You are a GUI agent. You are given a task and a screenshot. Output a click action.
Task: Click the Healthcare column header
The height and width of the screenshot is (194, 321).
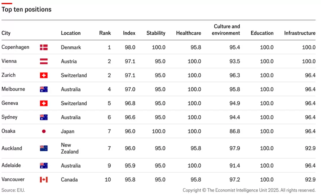[188, 33]
